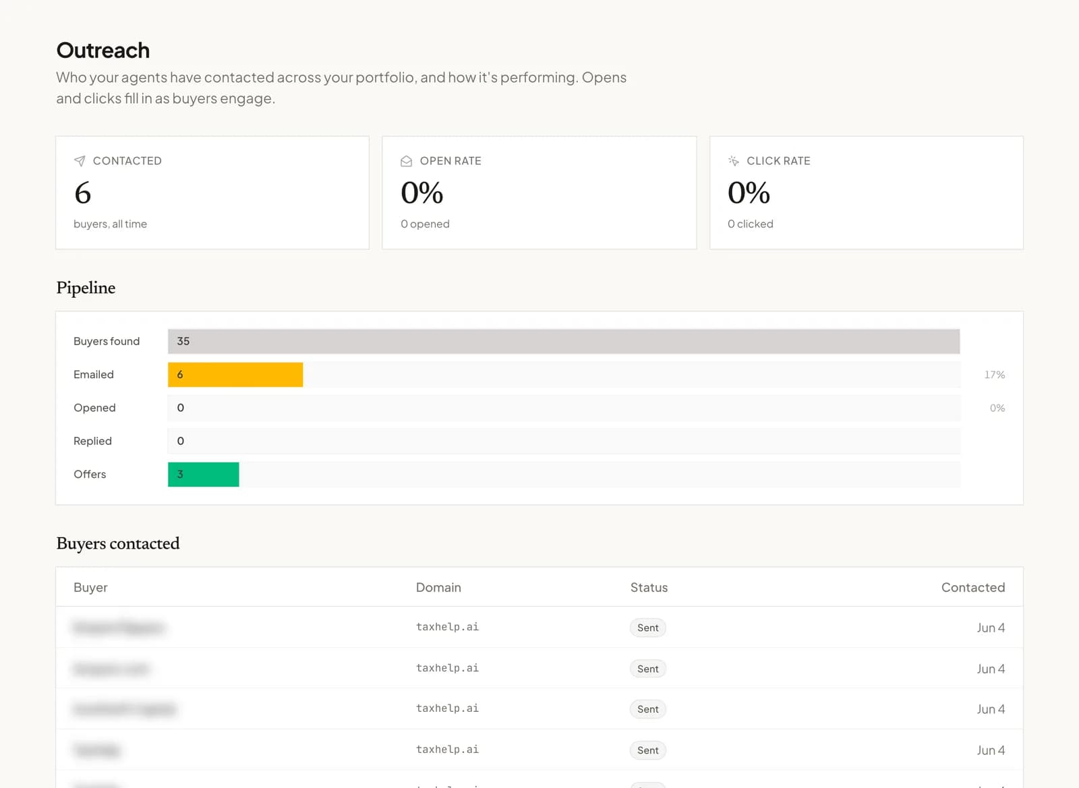This screenshot has height=788, width=1079.
Task: Click the Contacted column header
Action: tap(973, 588)
